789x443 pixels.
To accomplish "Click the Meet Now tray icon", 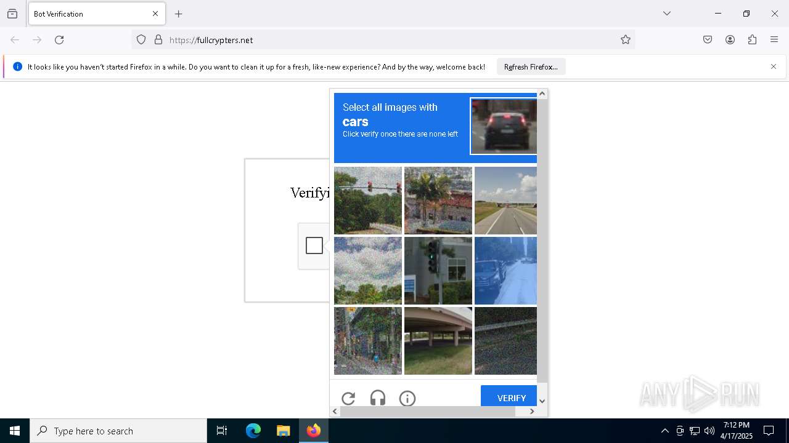I will pos(680,431).
